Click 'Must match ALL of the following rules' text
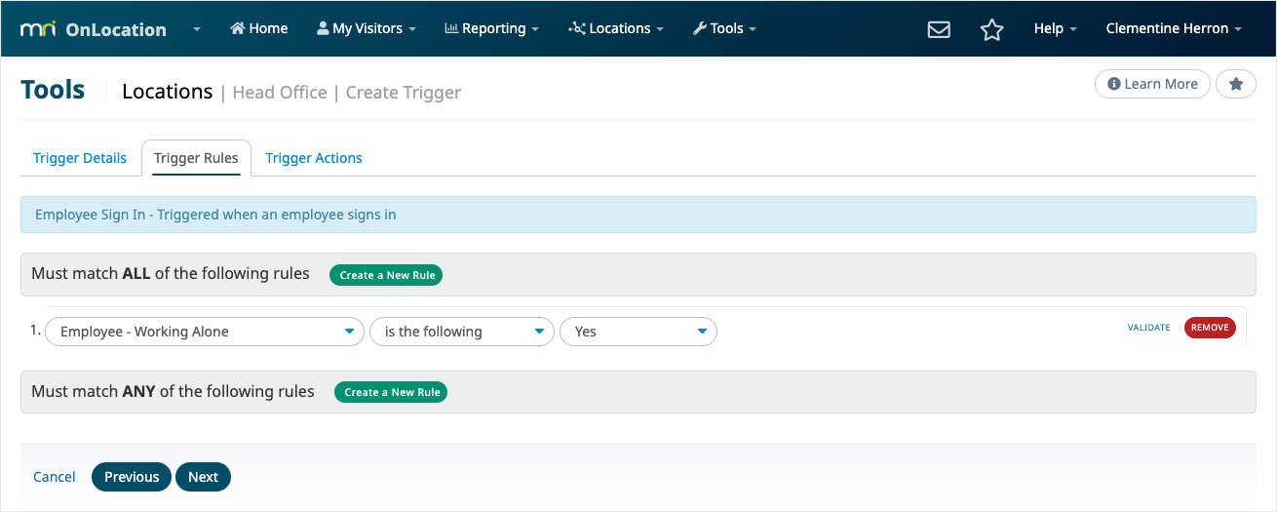 (x=171, y=274)
